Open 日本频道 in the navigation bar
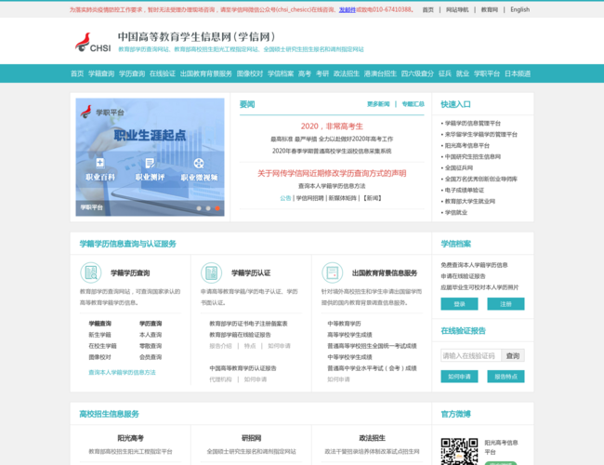Image resolution: width=604 pixels, height=465 pixels. click(518, 73)
